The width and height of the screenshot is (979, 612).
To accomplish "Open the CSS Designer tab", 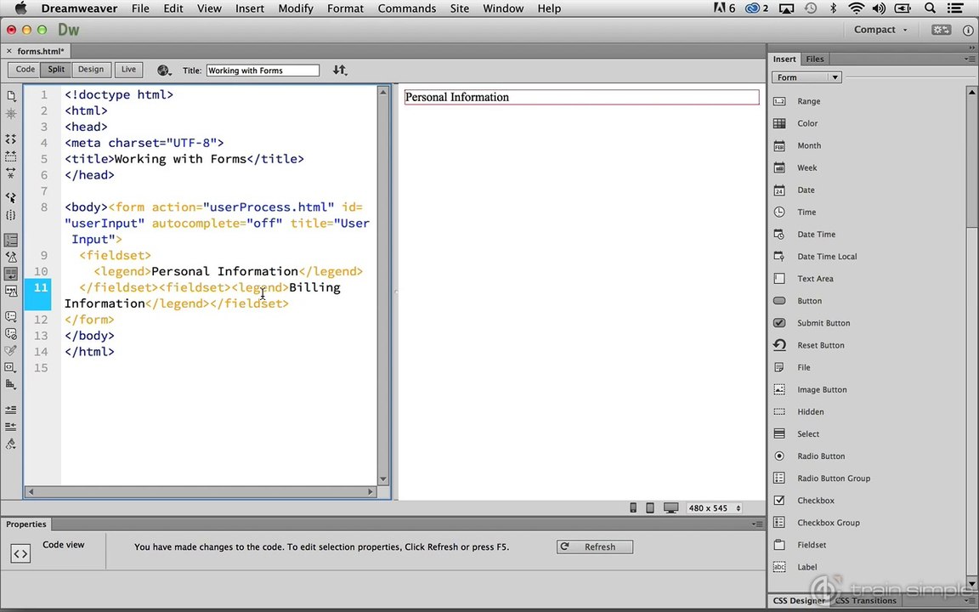I will [x=799, y=601].
